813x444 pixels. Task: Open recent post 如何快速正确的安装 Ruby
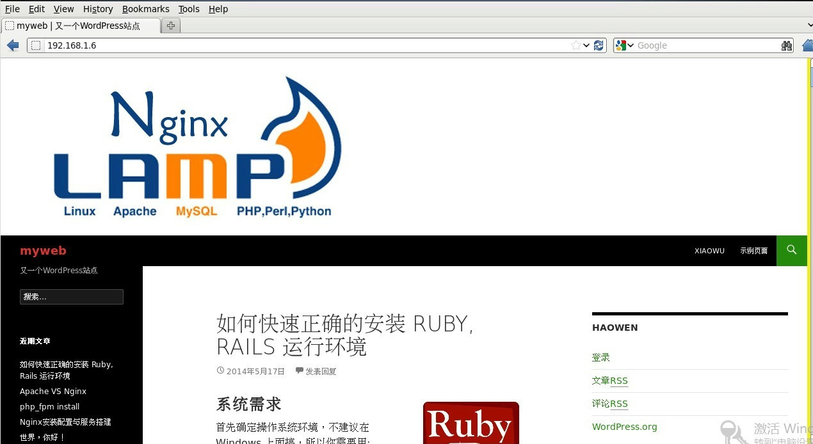coord(67,370)
